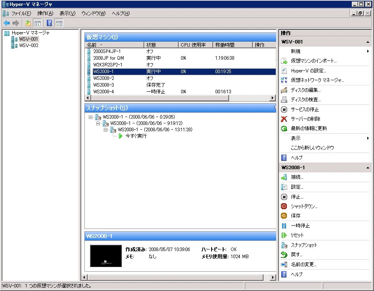Viewport: 374px width, 291px height.
Task: Click 戻す revert green arrow icon
Action: [284, 255]
